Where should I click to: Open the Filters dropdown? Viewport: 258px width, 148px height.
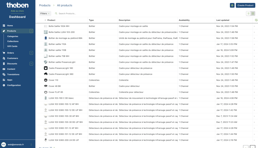[x=45, y=14]
